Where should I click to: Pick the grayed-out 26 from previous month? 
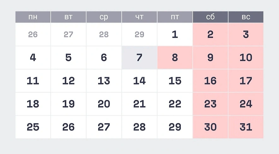click(33, 35)
